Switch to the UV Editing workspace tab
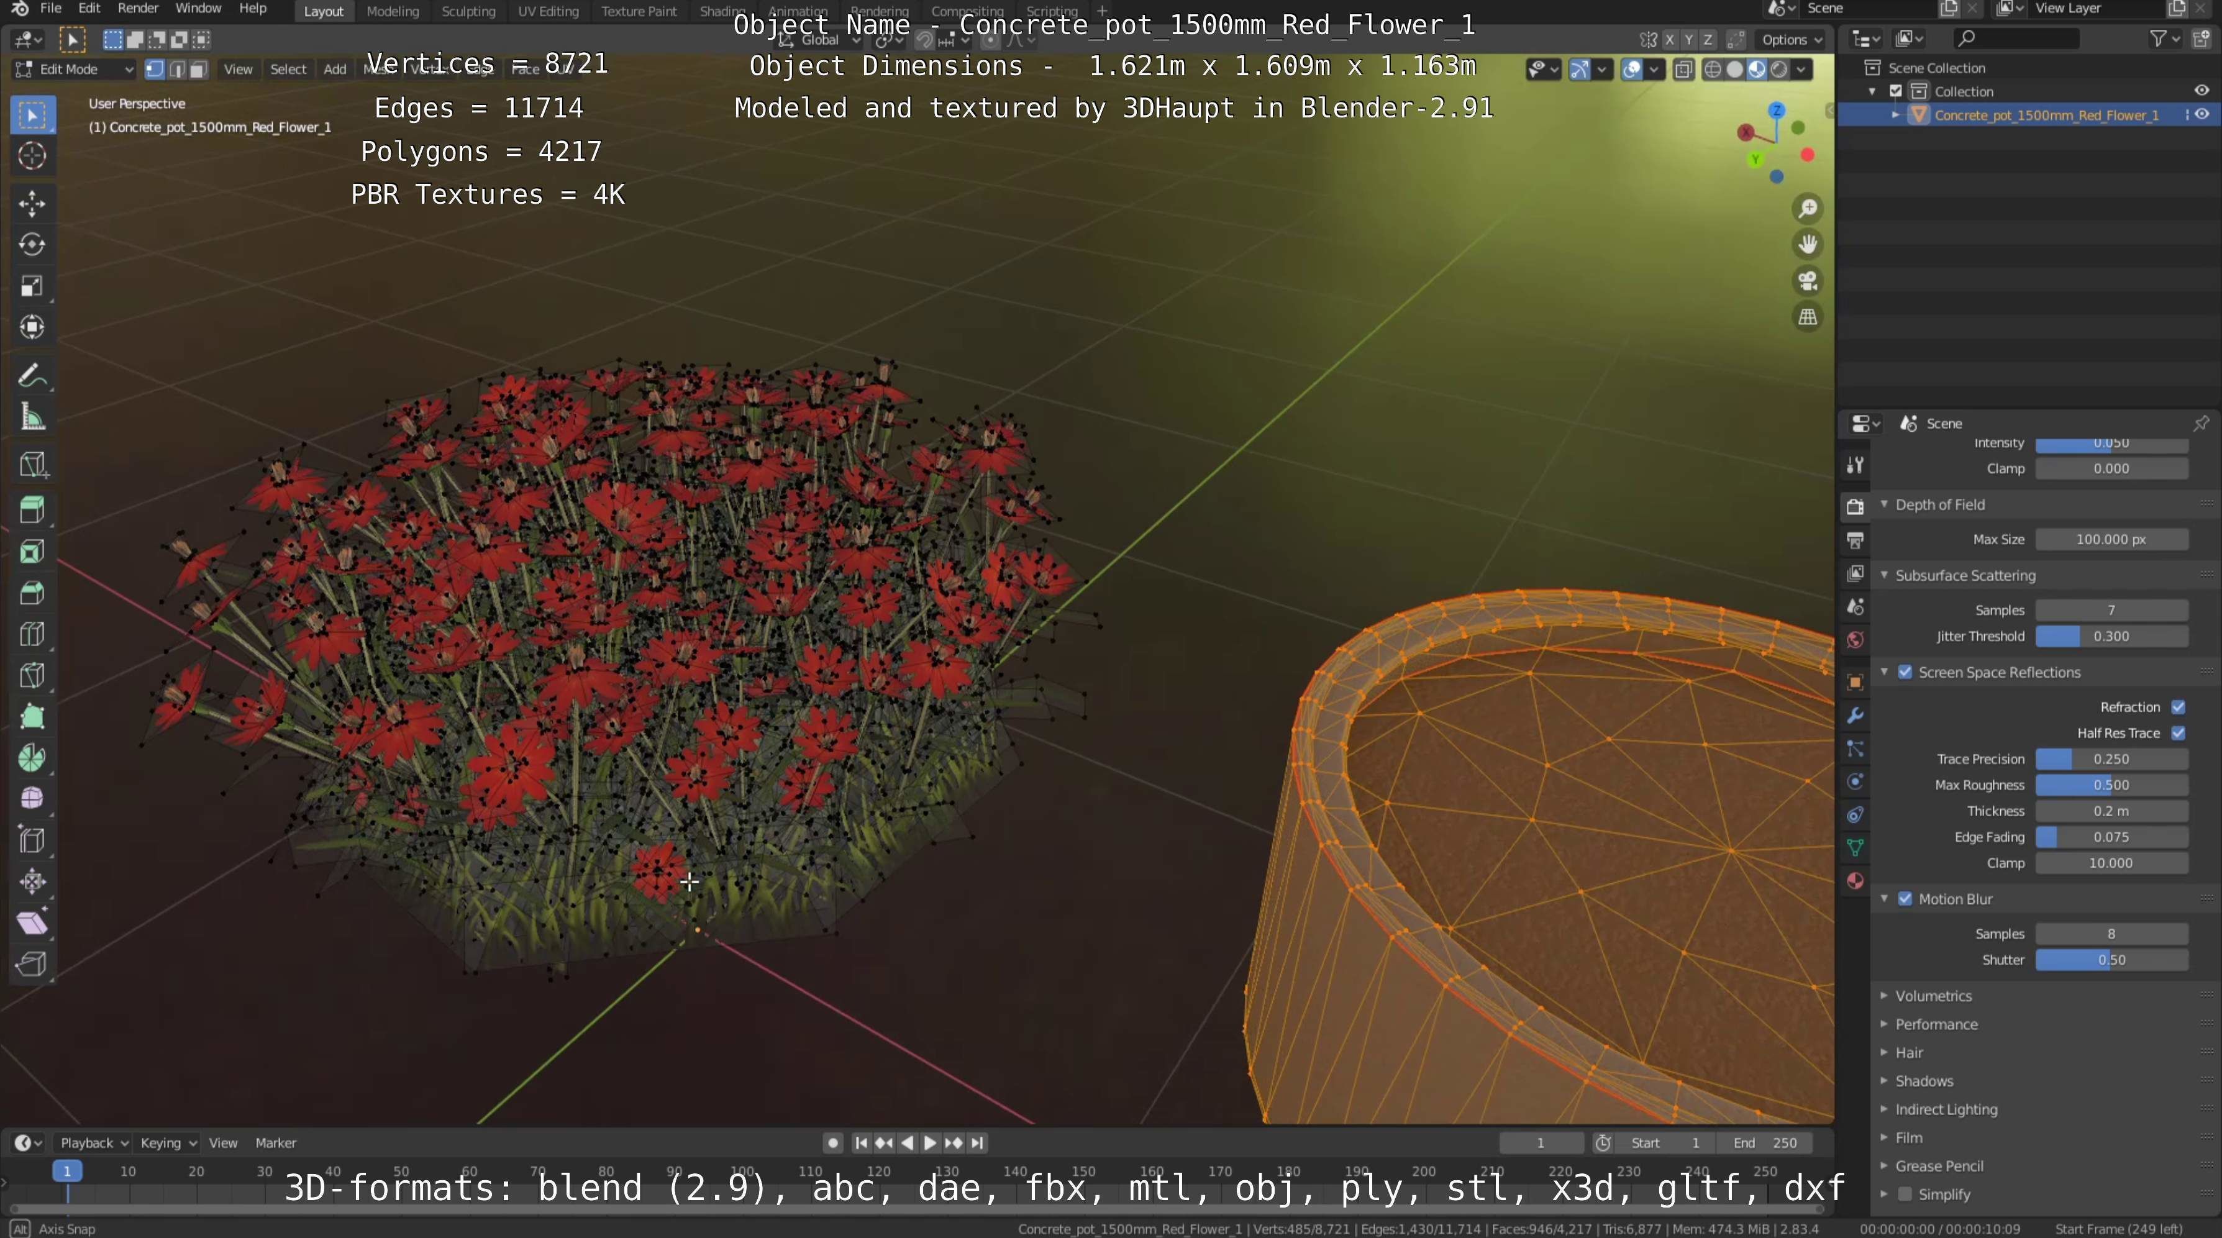2222x1238 pixels. (548, 11)
